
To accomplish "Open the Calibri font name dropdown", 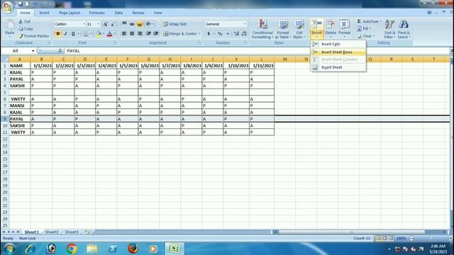I will point(84,24).
